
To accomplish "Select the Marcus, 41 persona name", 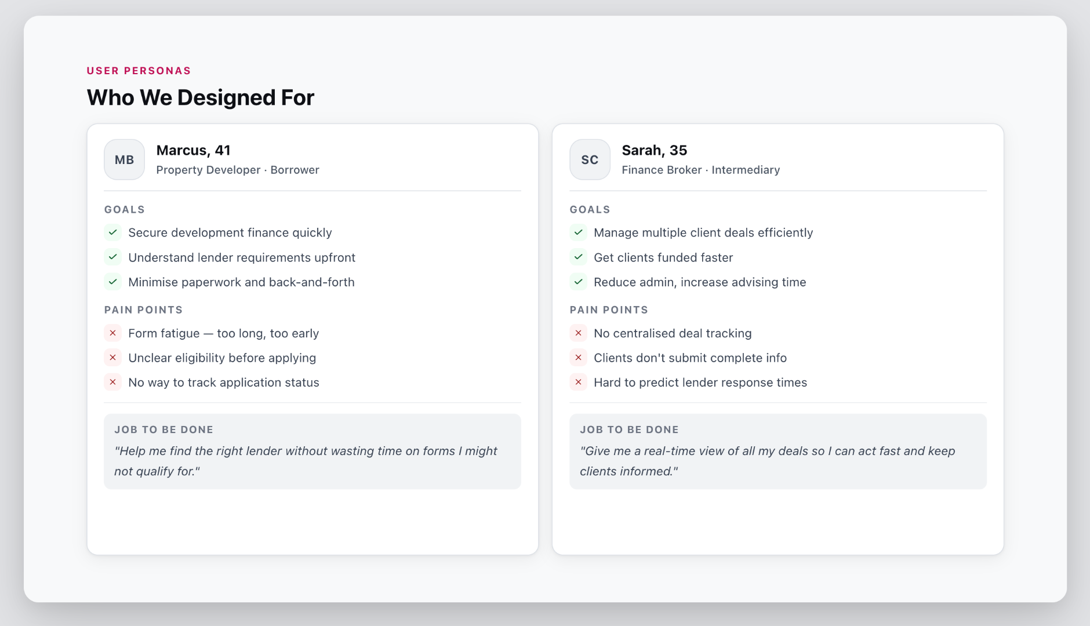I will tap(194, 150).
